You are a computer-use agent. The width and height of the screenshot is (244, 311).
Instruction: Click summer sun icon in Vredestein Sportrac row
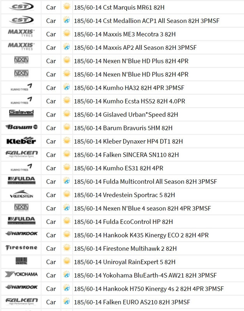(67, 194)
